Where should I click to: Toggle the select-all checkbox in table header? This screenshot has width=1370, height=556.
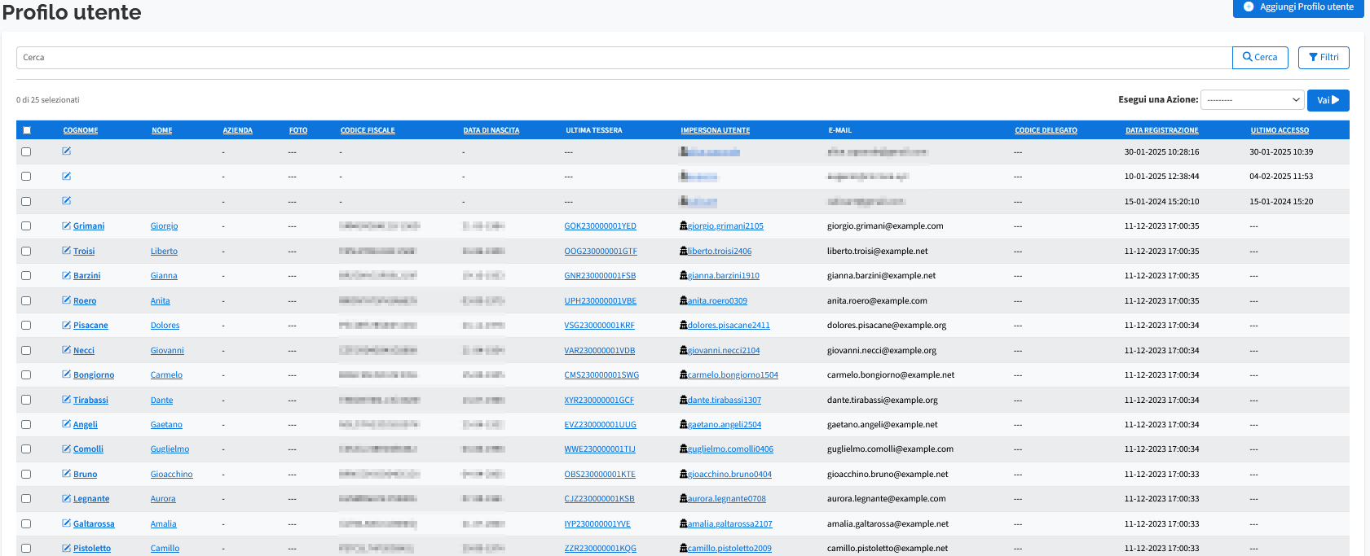[x=27, y=130]
